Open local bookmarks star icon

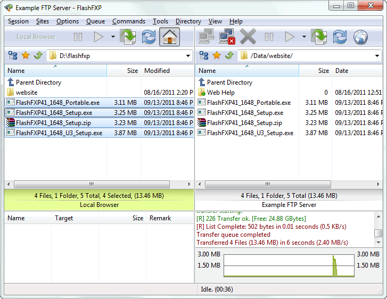pyautogui.click(x=25, y=55)
